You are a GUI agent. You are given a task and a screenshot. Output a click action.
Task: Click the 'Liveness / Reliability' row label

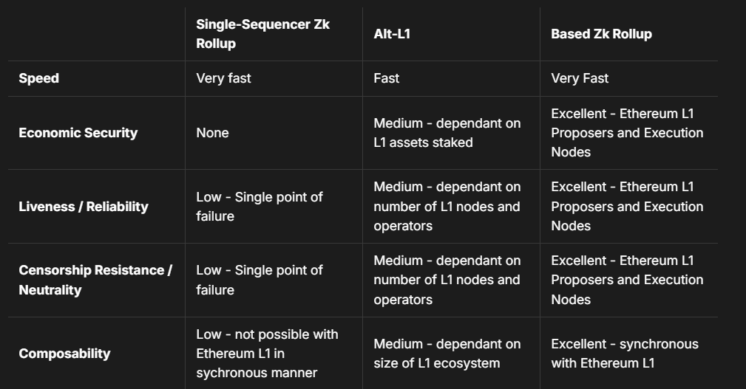(83, 207)
